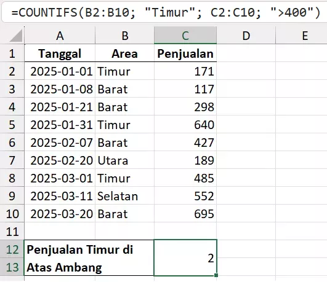Select row 9 header
This screenshot has height=282, width=327.
click(12, 196)
